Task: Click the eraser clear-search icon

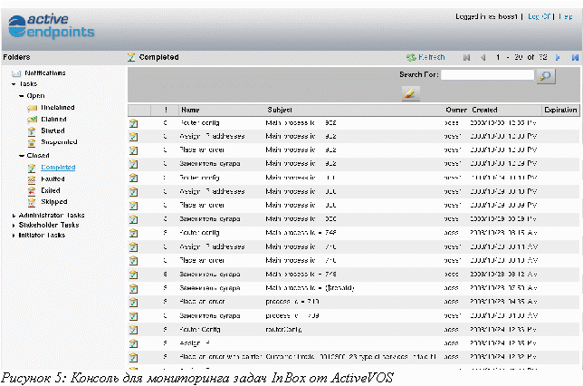Action: [410, 93]
